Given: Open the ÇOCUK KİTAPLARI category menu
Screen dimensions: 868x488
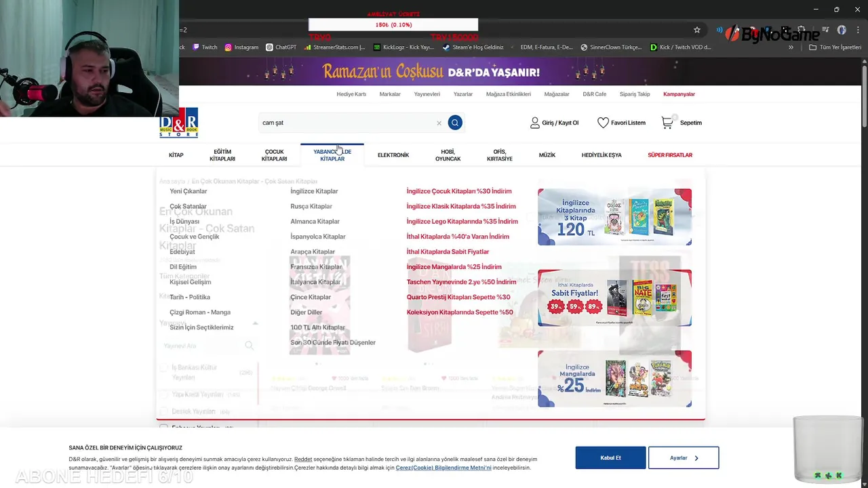Looking at the screenshot, I should tap(274, 155).
